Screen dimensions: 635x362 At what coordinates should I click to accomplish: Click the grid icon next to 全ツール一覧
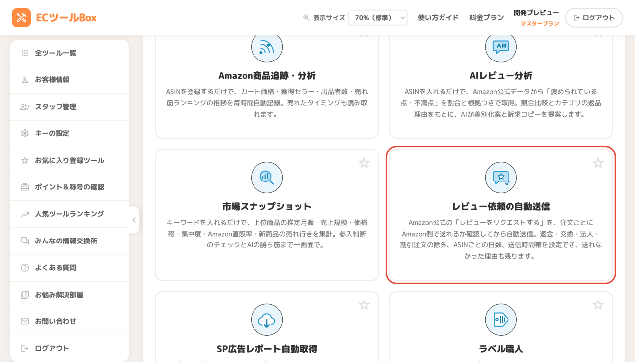tap(25, 53)
